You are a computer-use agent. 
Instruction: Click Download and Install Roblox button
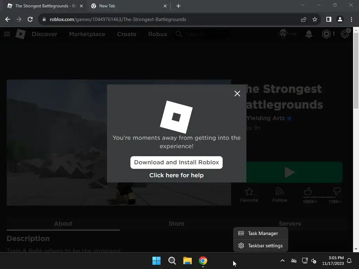tap(176, 163)
